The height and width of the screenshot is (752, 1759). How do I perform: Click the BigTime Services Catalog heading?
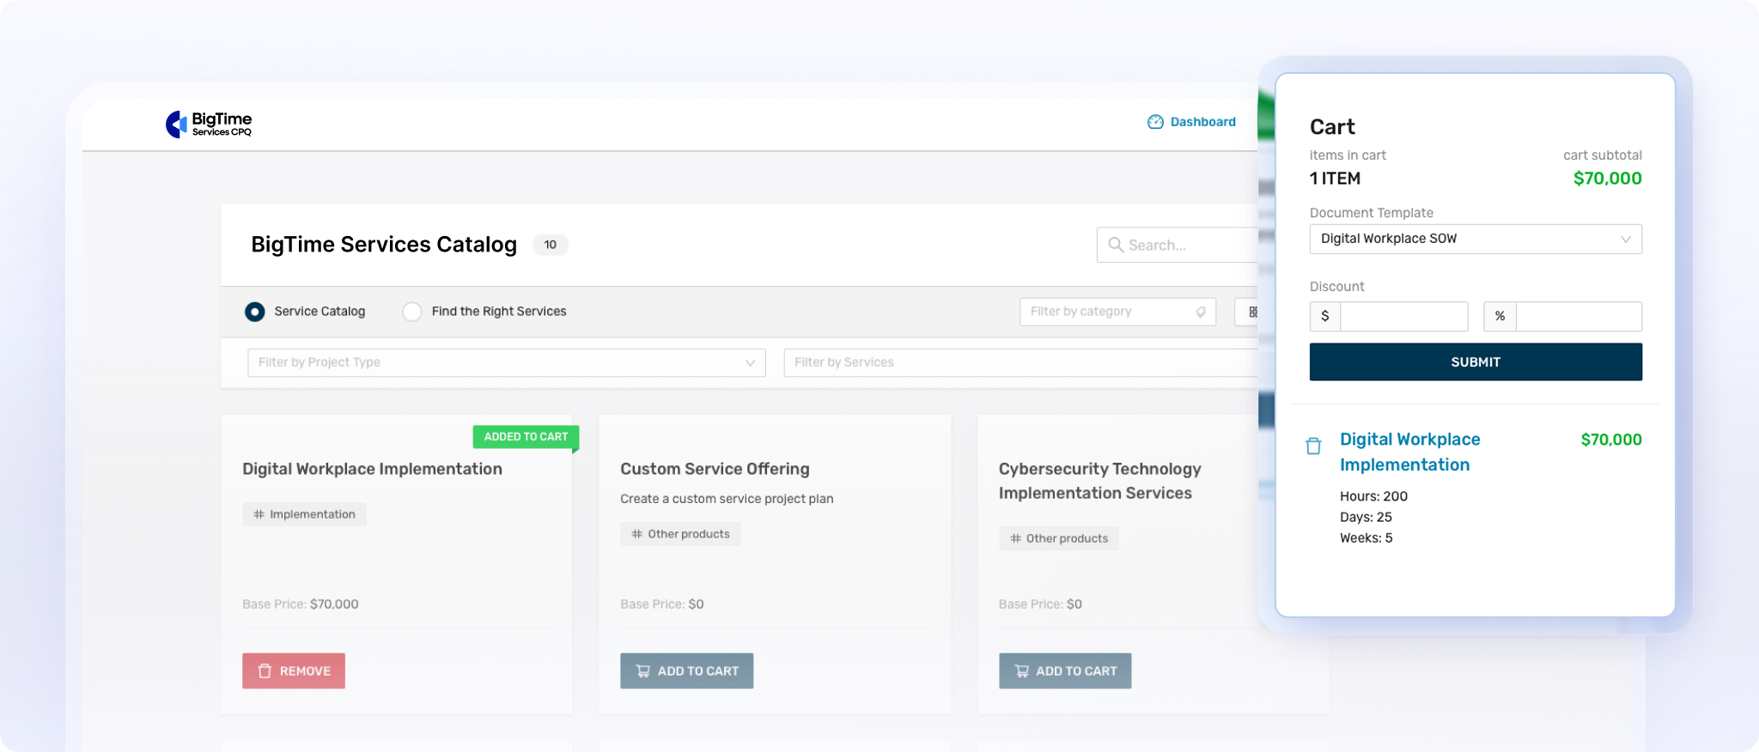[x=384, y=245]
